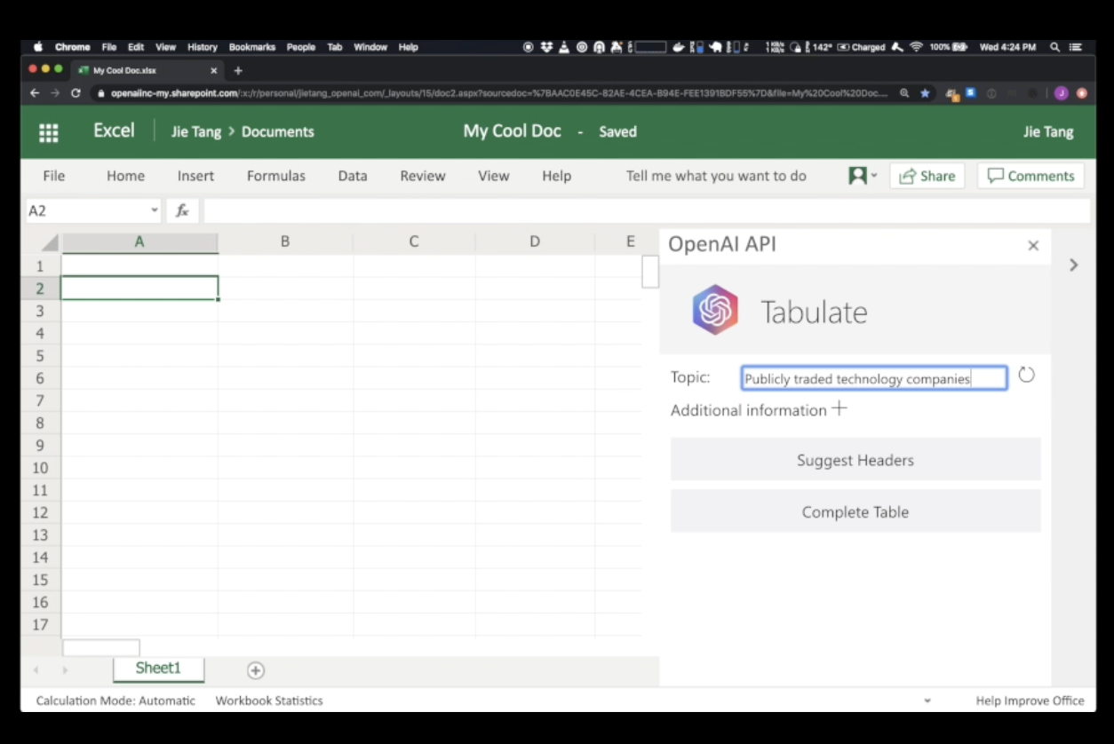
Task: Click the My Cool Doc title
Action: [x=513, y=131]
